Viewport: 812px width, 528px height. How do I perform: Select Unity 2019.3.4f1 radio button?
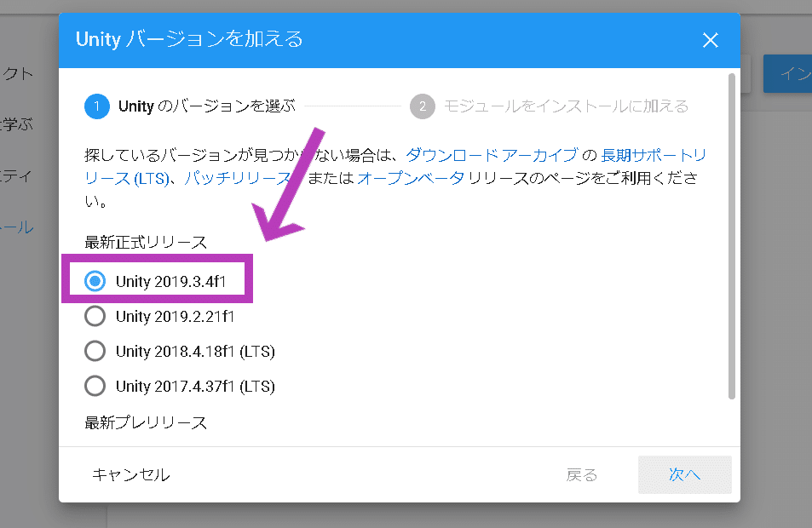click(x=95, y=281)
